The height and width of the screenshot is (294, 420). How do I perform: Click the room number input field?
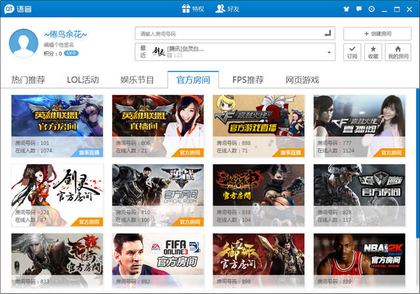coord(235,33)
